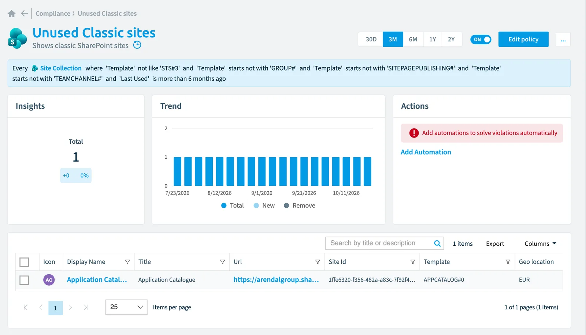Go to first page arrow
Image resolution: width=586 pixels, height=335 pixels.
tap(26, 308)
